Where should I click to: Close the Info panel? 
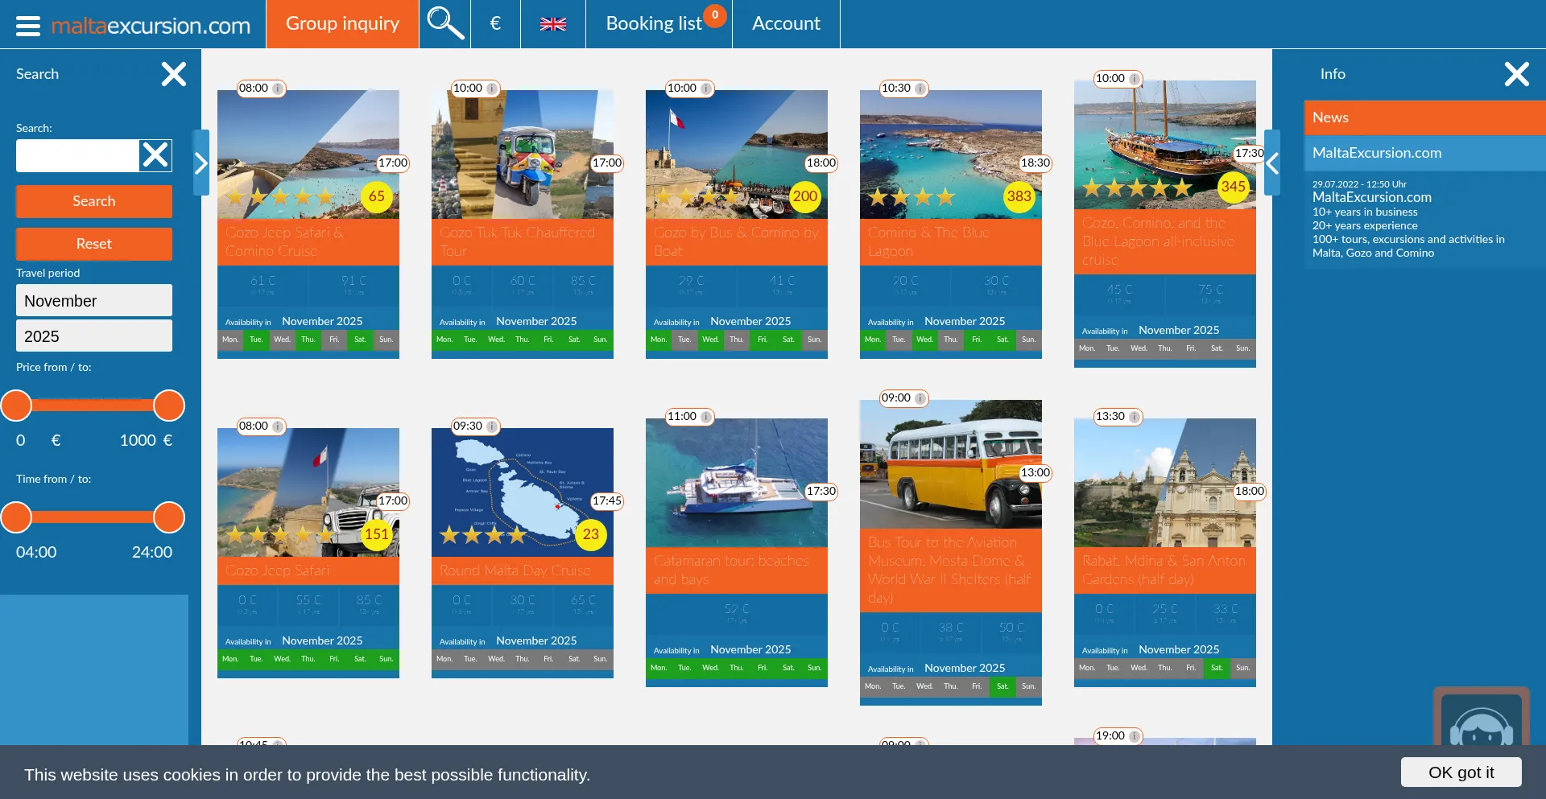(1516, 74)
